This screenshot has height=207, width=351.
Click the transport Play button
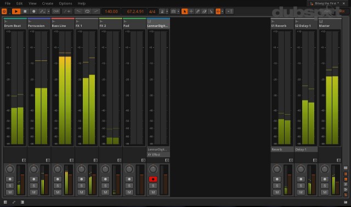(16, 12)
